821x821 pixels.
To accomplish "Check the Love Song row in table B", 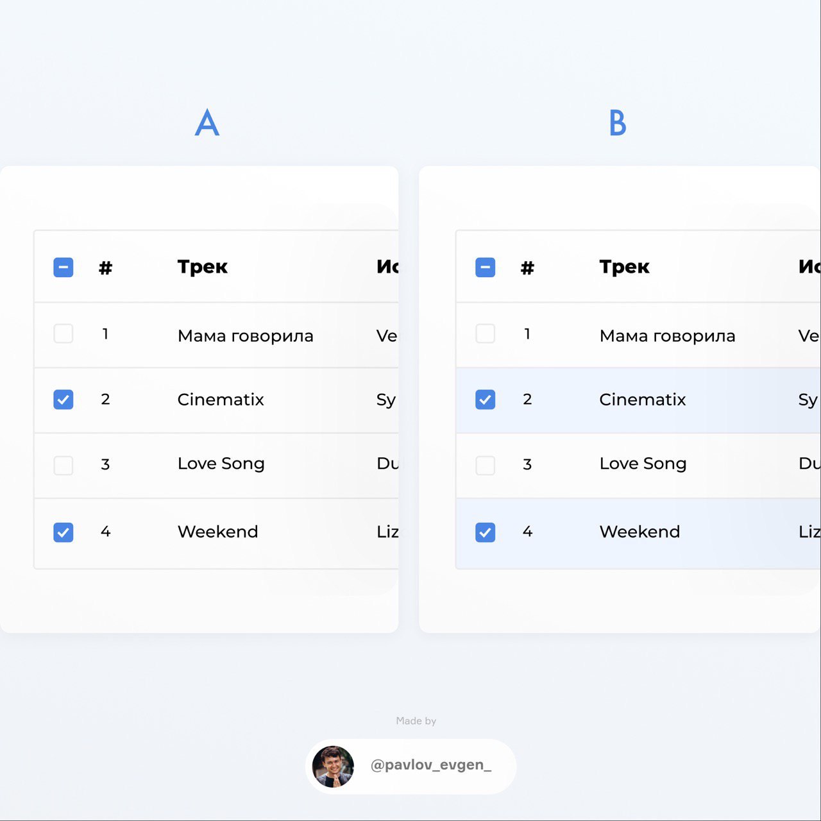I will [x=486, y=465].
